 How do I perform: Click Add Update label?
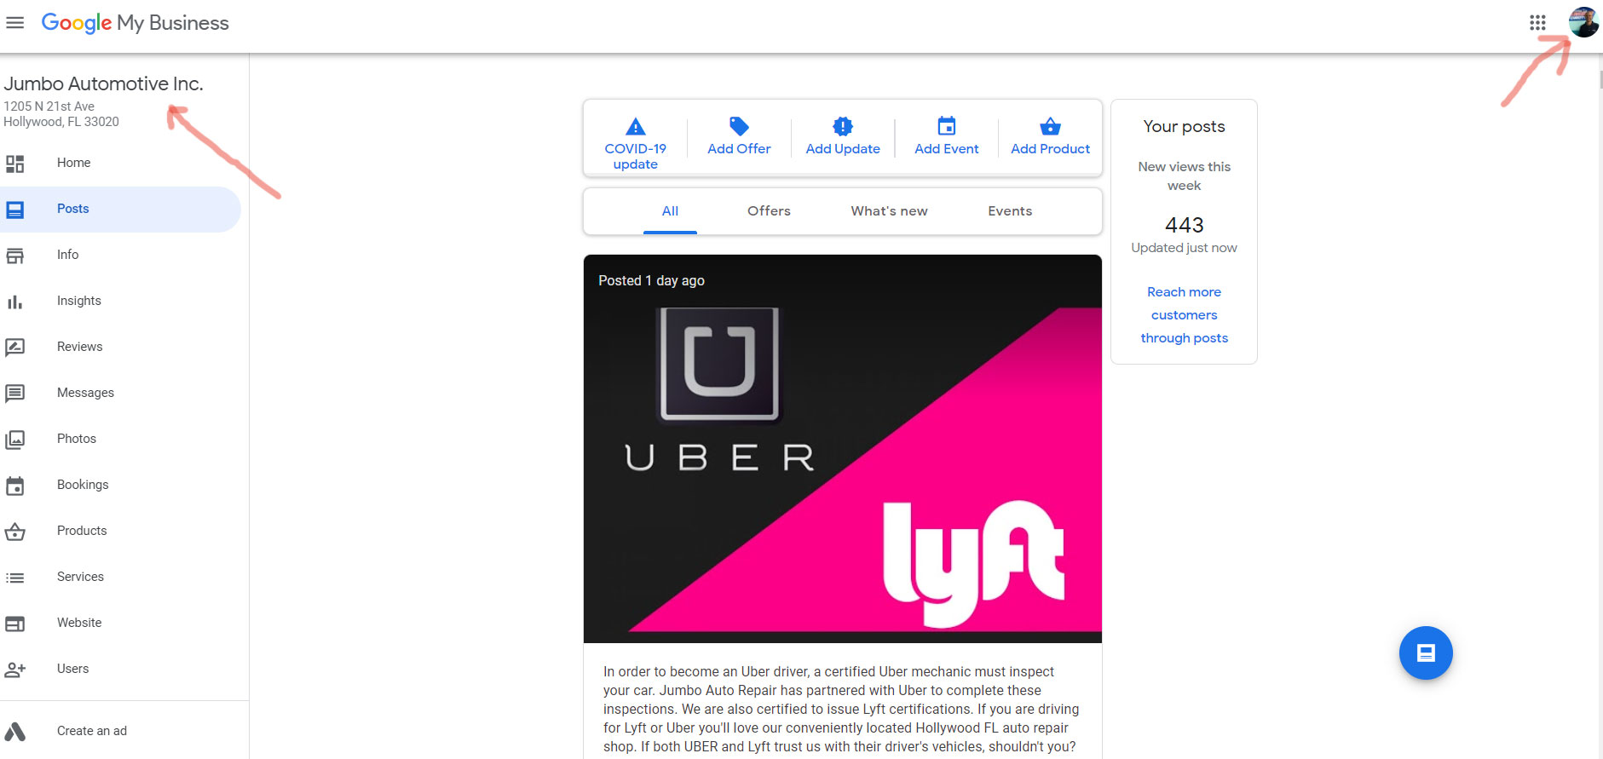click(x=843, y=149)
